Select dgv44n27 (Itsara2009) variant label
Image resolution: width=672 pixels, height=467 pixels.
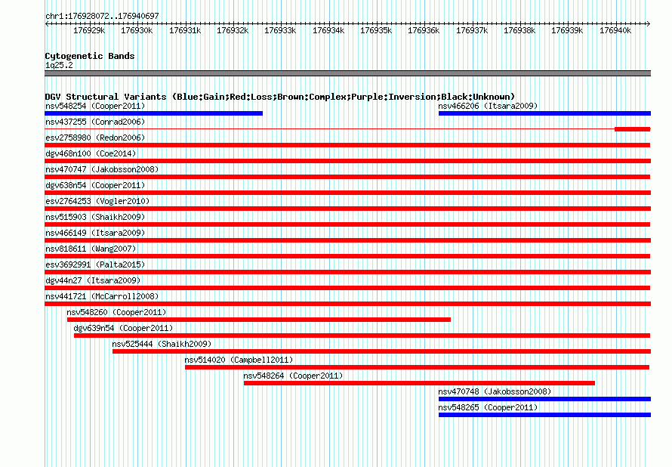[93, 280]
